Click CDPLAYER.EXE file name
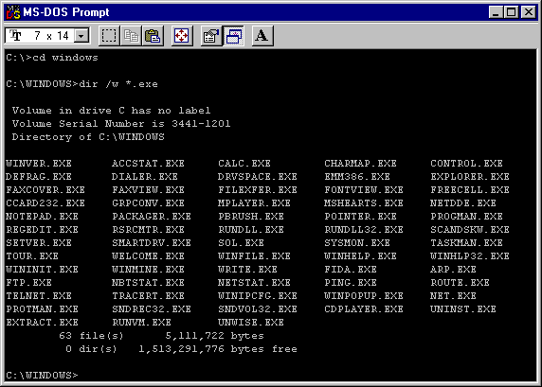542x387 pixels. coord(364,309)
